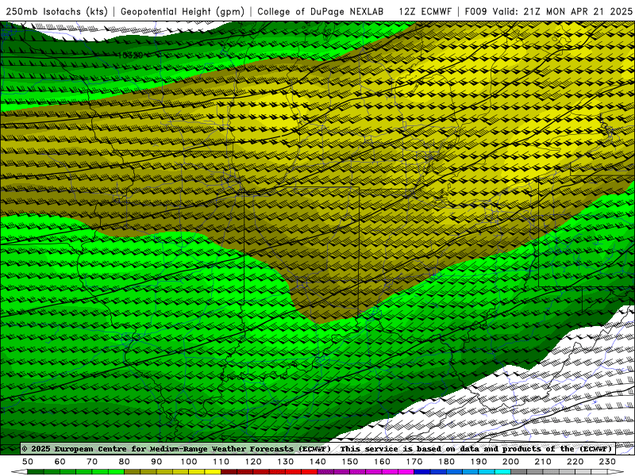Click the "180" color scale label
This screenshot has width=635, height=476.
click(446, 462)
